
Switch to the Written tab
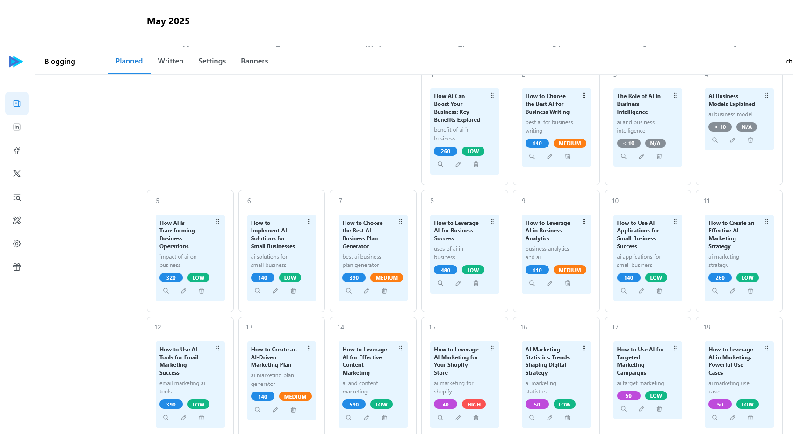pyautogui.click(x=171, y=61)
